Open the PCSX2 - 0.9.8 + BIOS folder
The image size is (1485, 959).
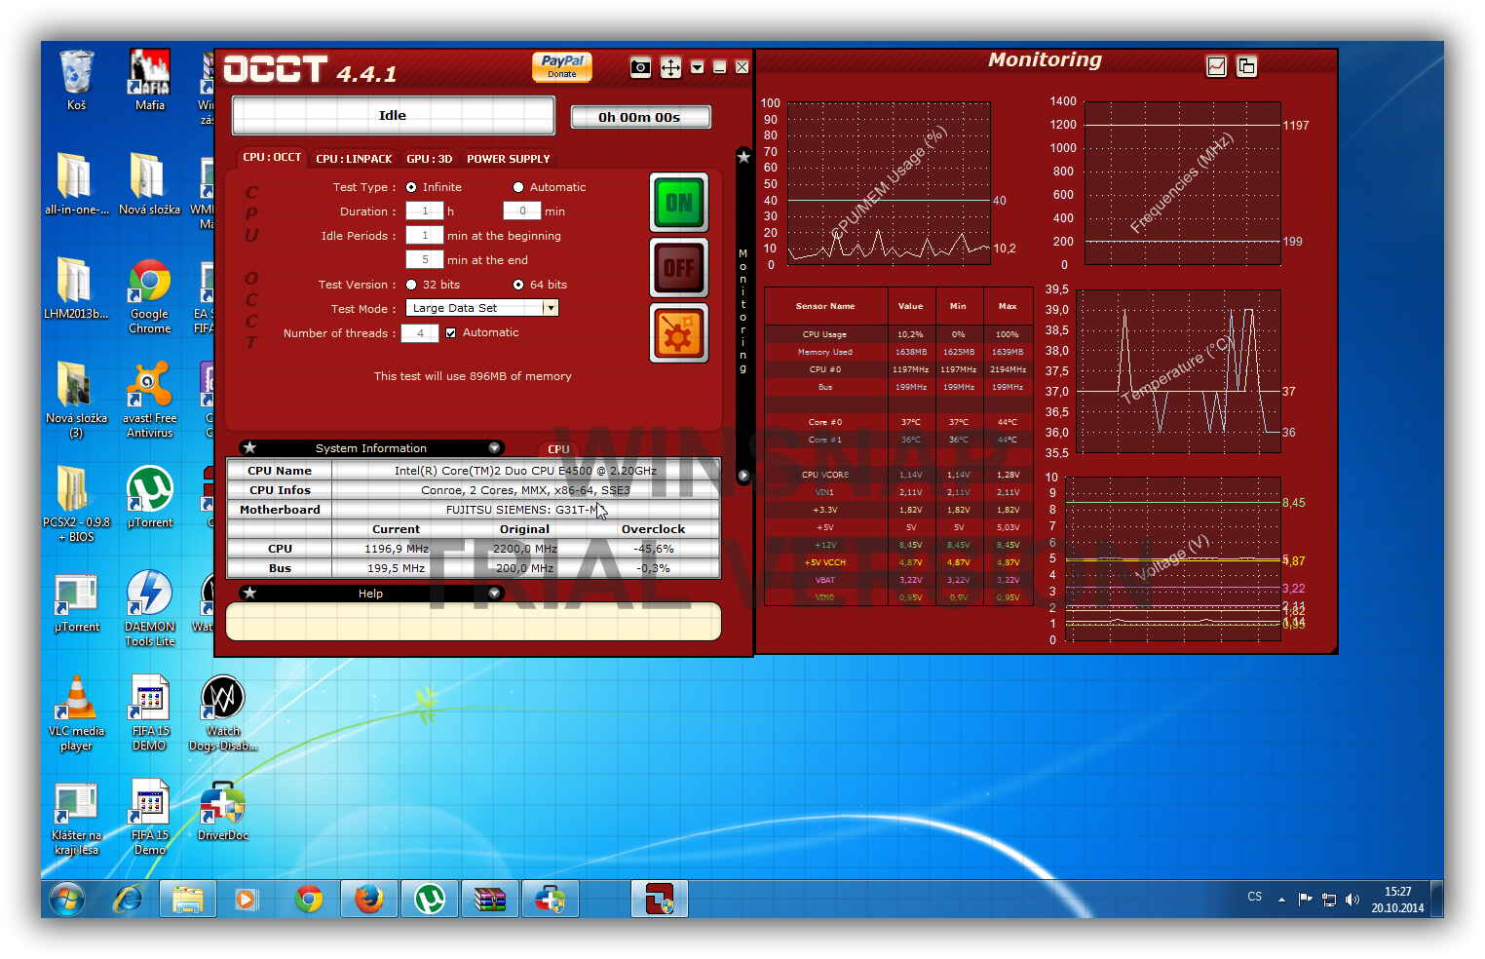pos(76,504)
